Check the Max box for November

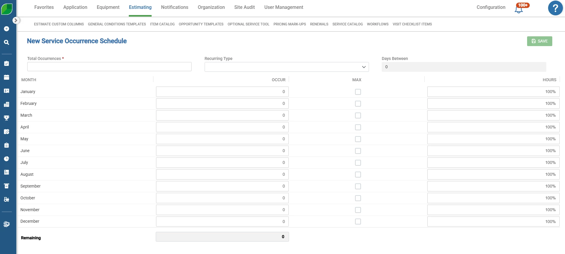pyautogui.click(x=358, y=210)
